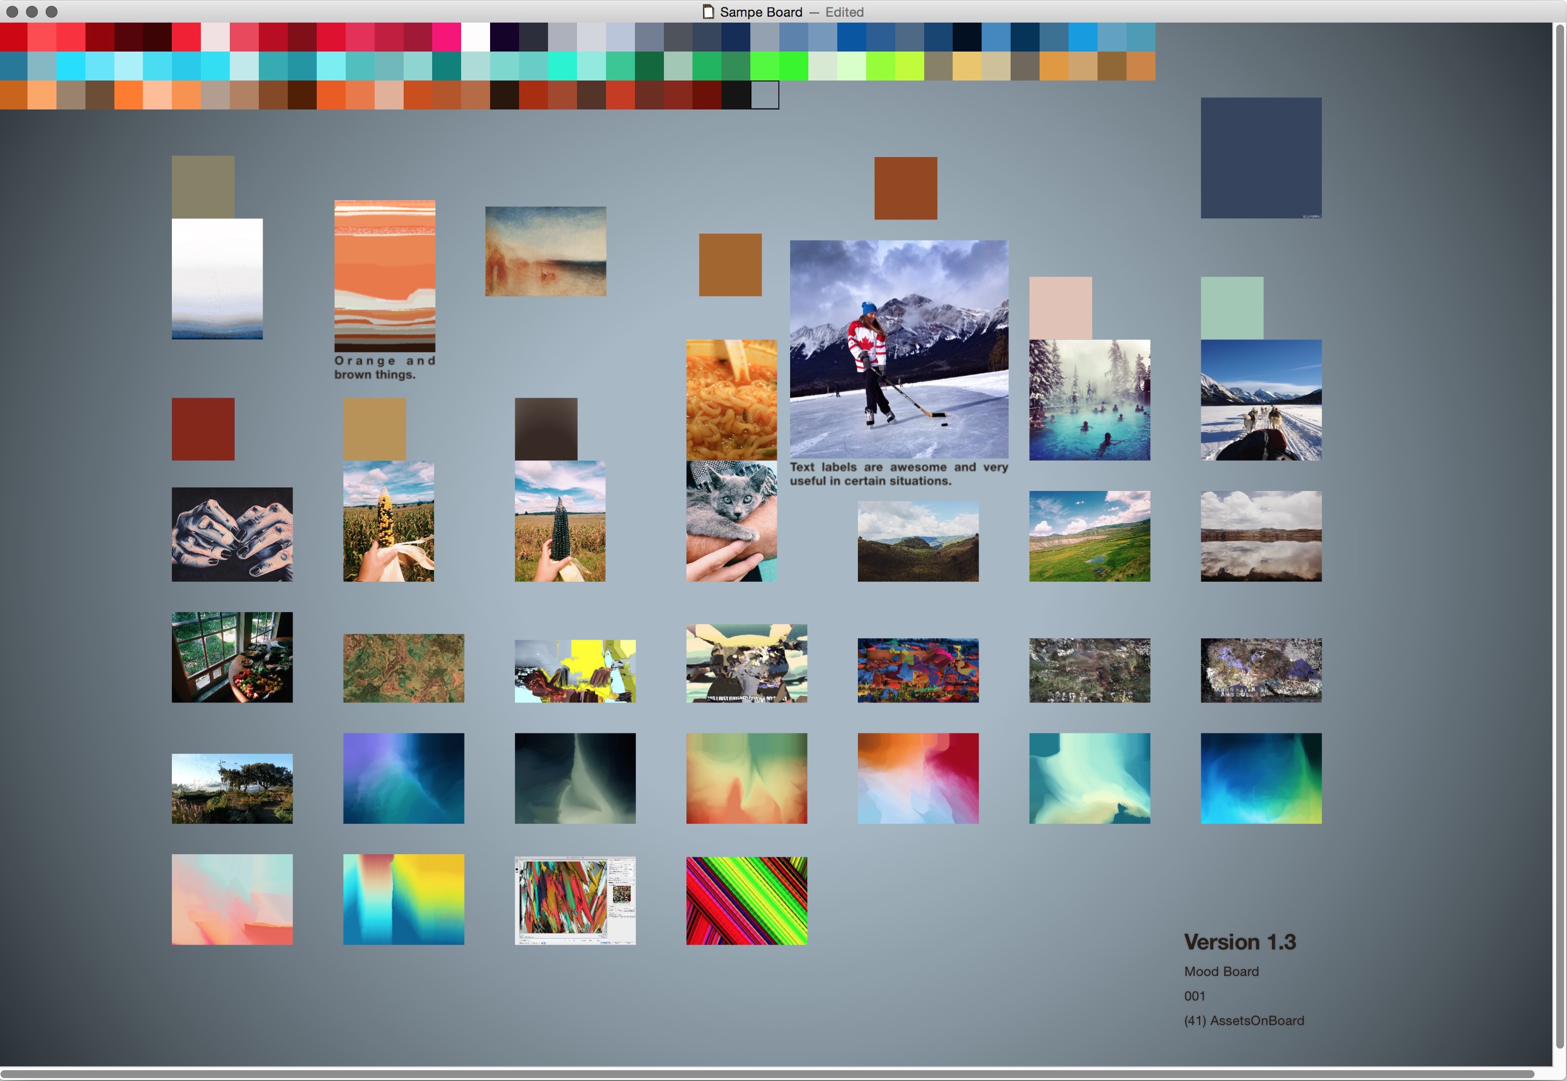Click the macaroni close-up food image
Image resolution: width=1567 pixels, height=1081 pixels.
[730, 399]
